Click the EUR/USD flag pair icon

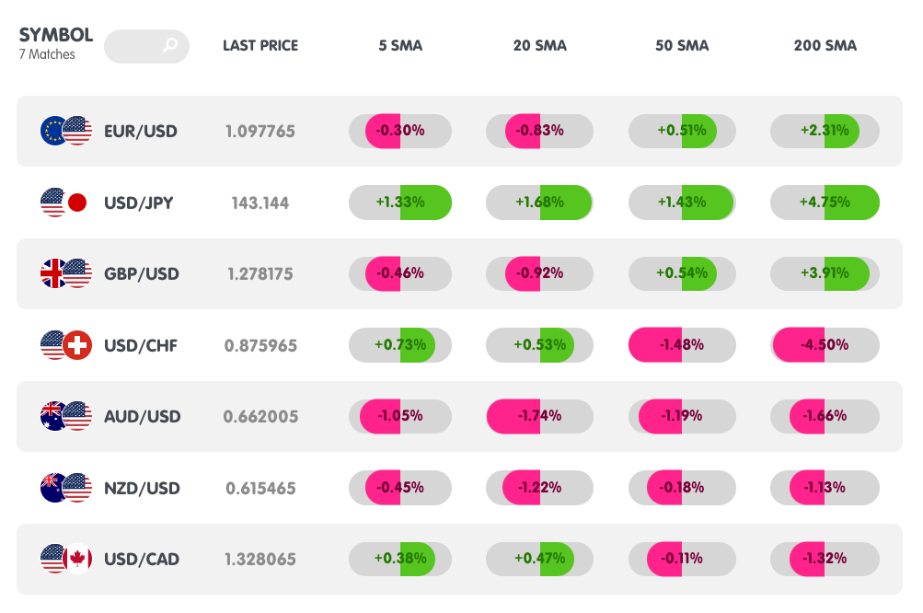66,131
